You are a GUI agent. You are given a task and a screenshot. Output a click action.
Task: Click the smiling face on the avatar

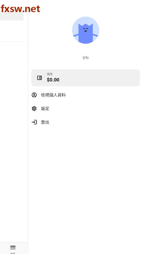coord(85,30)
